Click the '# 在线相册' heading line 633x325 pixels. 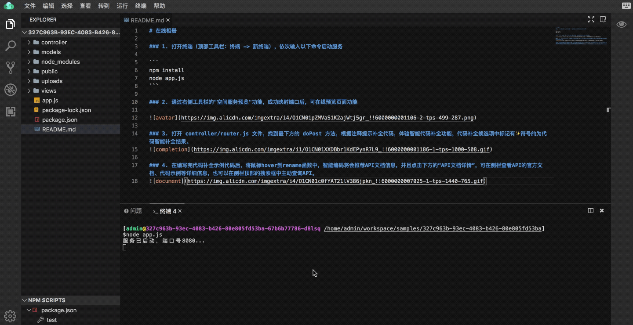tap(163, 31)
